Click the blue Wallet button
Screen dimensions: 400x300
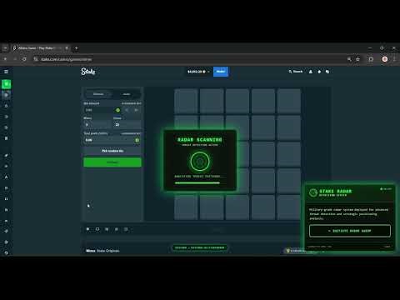coord(221,72)
